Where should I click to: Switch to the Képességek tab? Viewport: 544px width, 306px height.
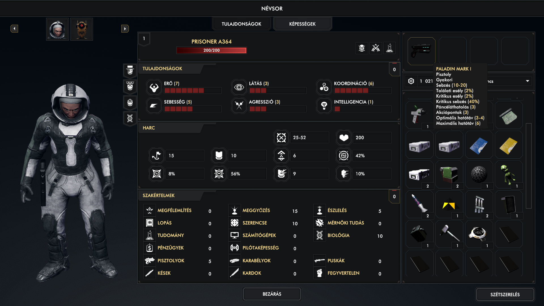pos(302,24)
